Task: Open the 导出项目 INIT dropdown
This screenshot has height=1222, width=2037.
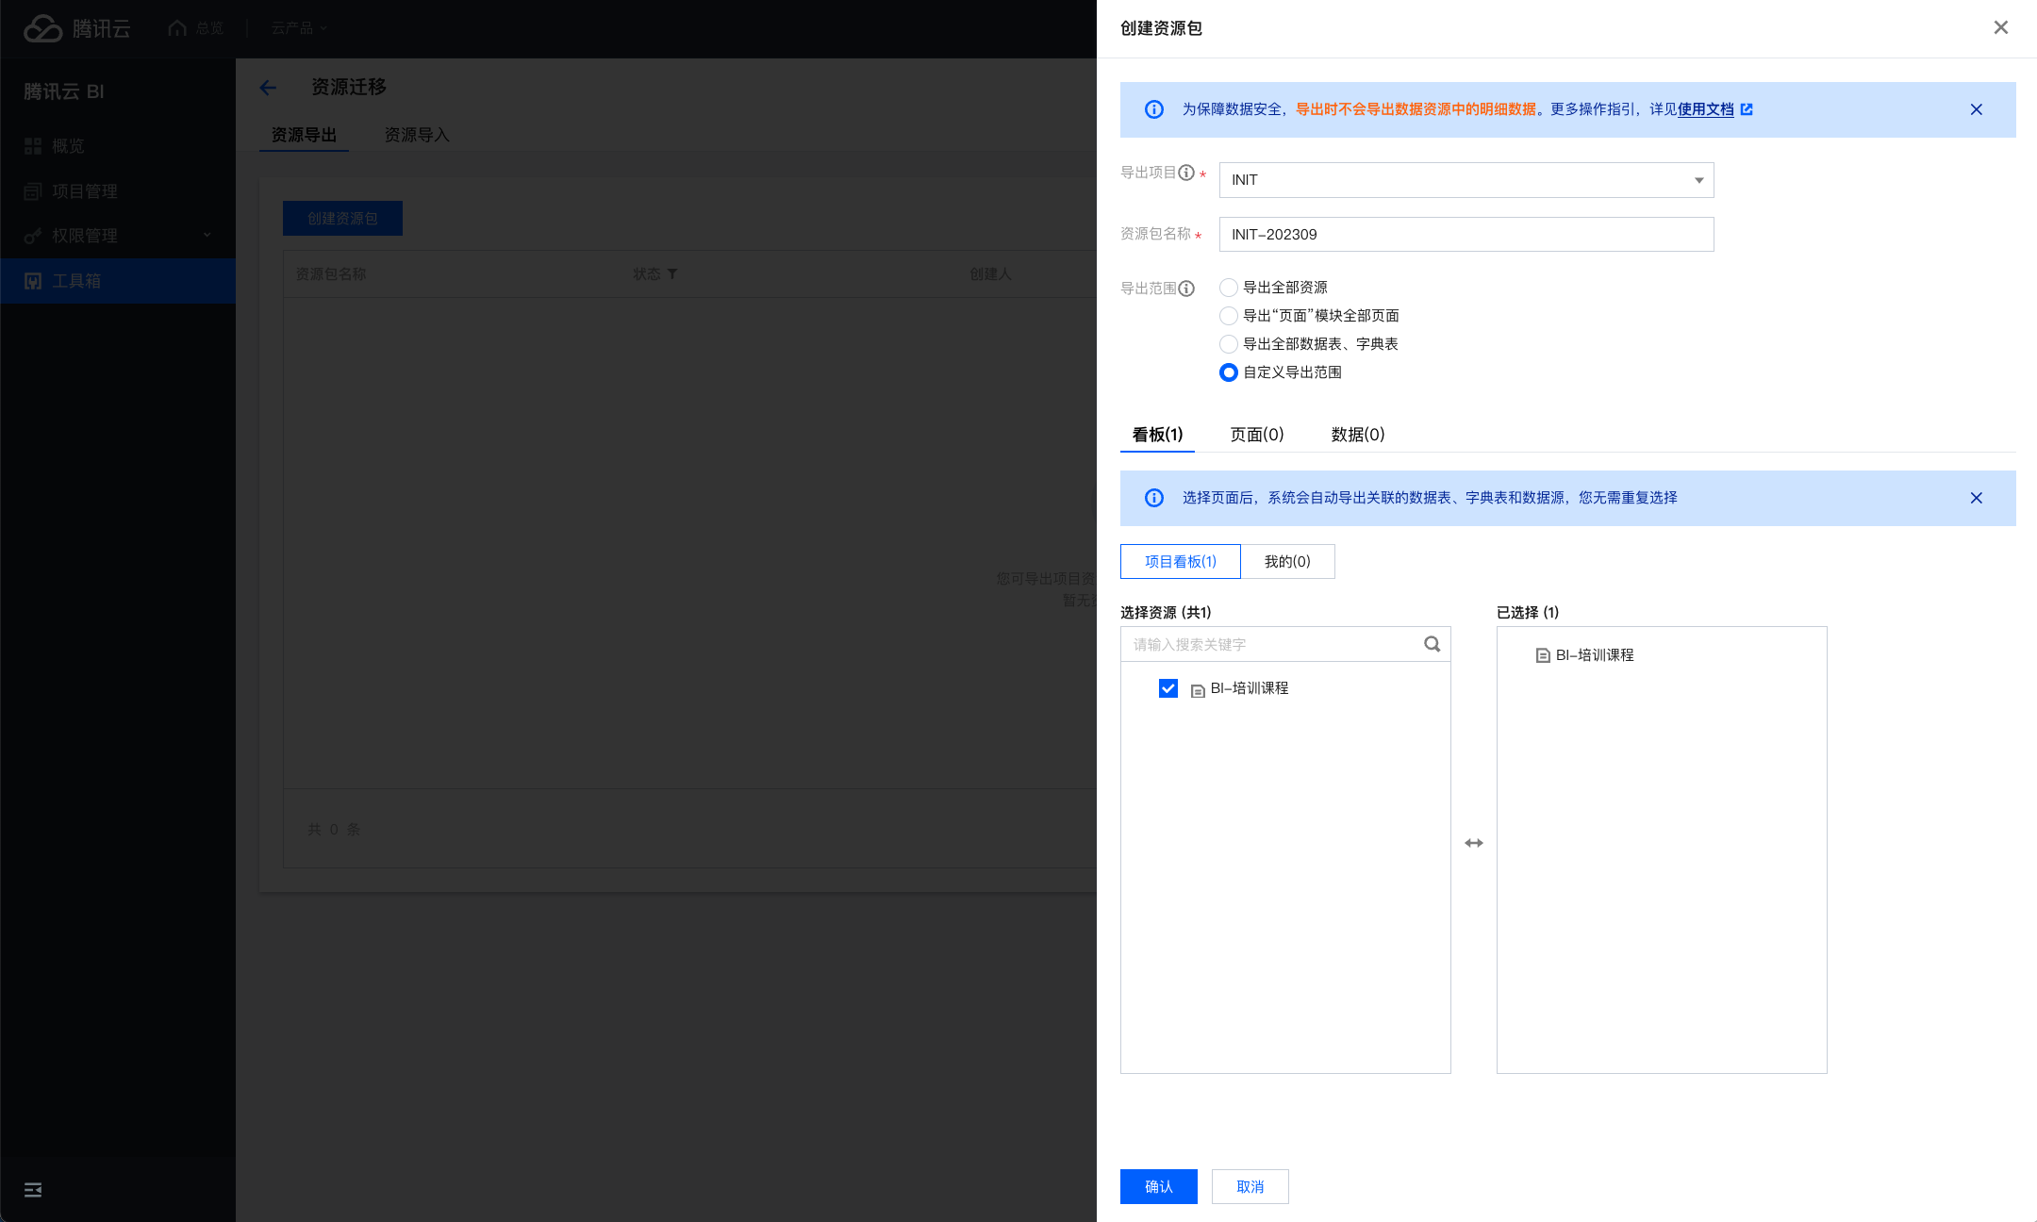Action: (x=1466, y=180)
